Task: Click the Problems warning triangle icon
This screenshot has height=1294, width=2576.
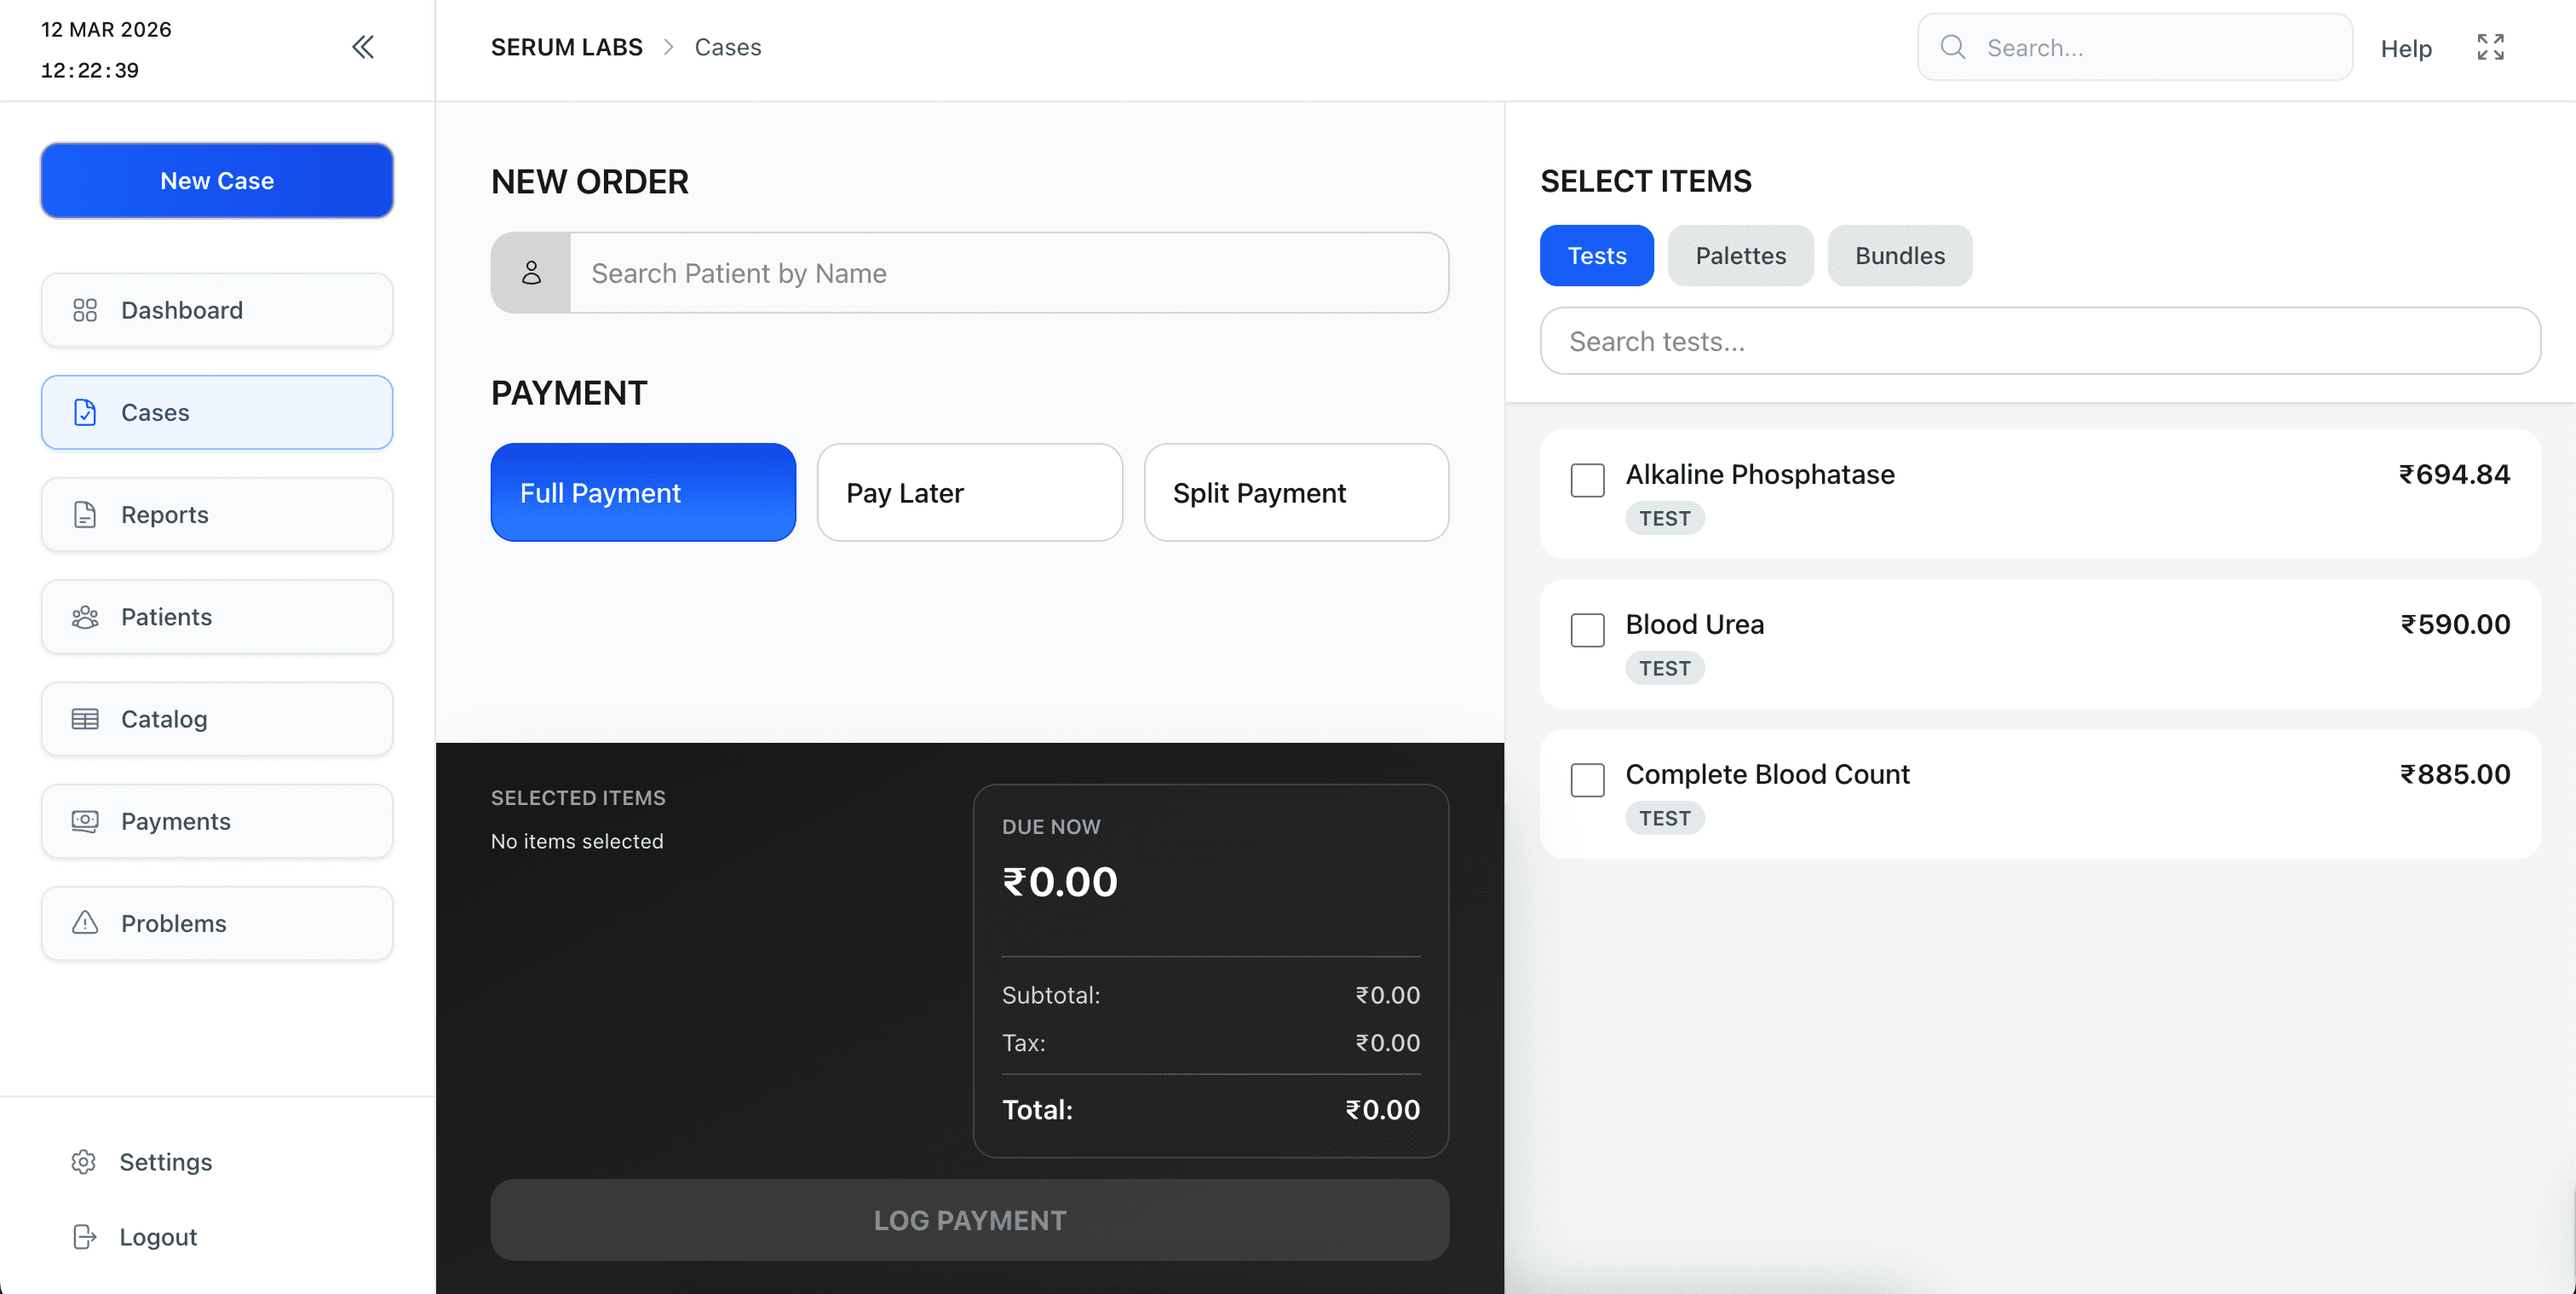Action: point(85,923)
